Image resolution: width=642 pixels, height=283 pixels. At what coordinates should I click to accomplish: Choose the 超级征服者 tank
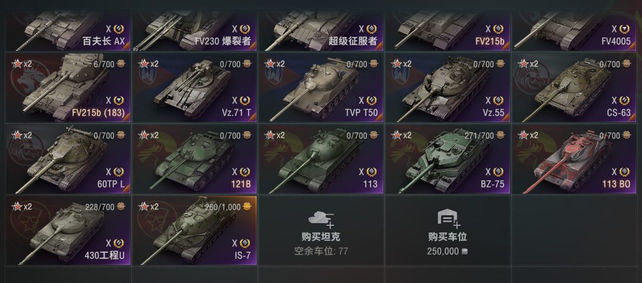point(321,31)
